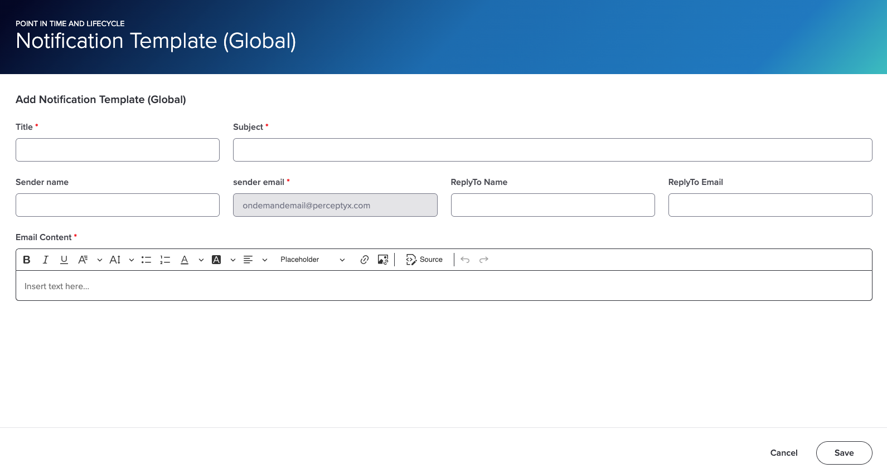Click into the ReplyTo Name field
The image size is (887, 473).
552,205
